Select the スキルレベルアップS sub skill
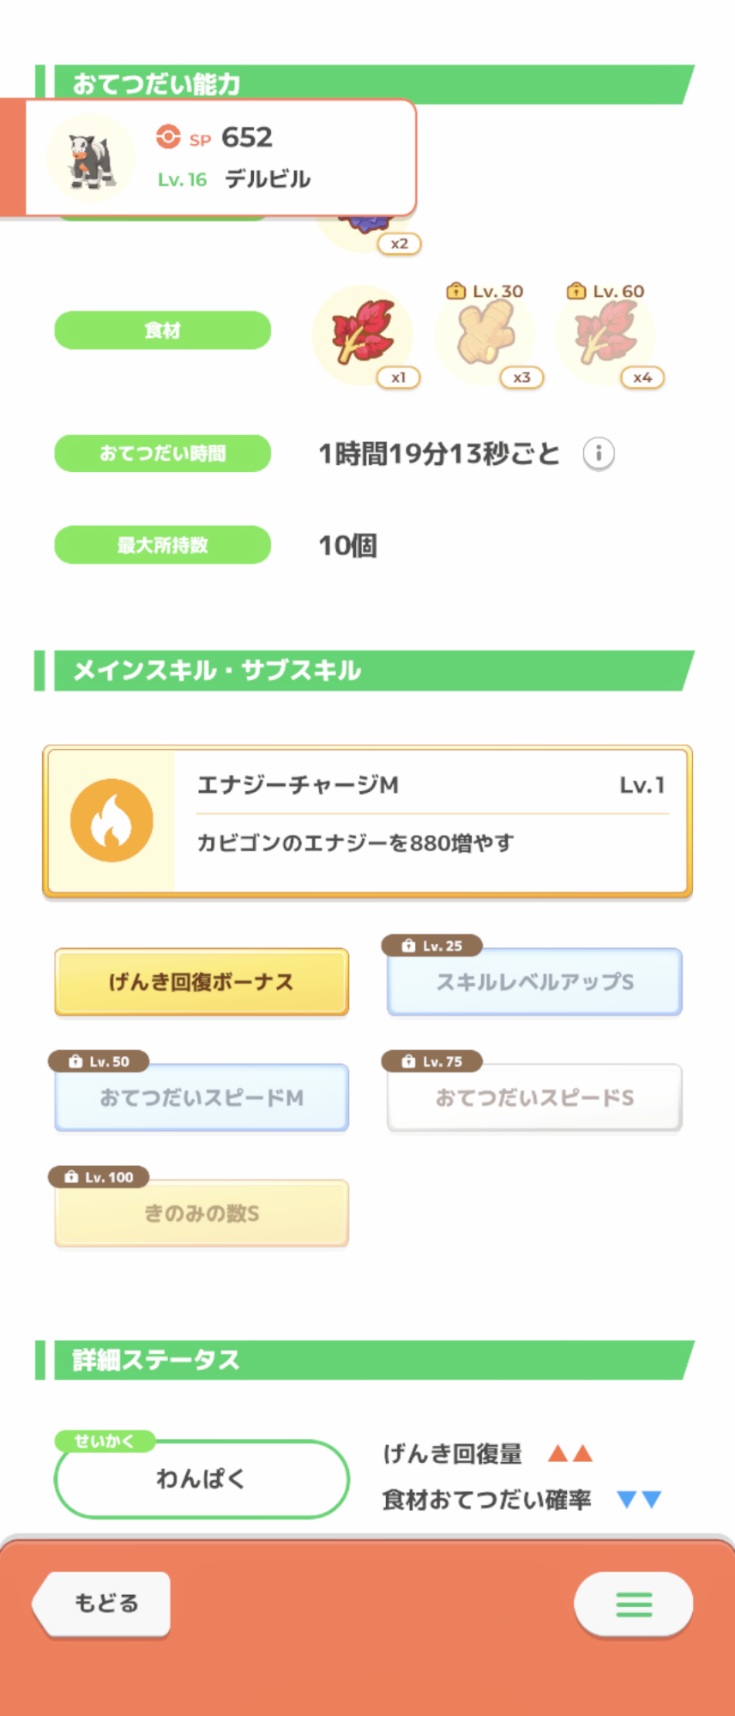The height and width of the screenshot is (1716, 735). pos(534,982)
